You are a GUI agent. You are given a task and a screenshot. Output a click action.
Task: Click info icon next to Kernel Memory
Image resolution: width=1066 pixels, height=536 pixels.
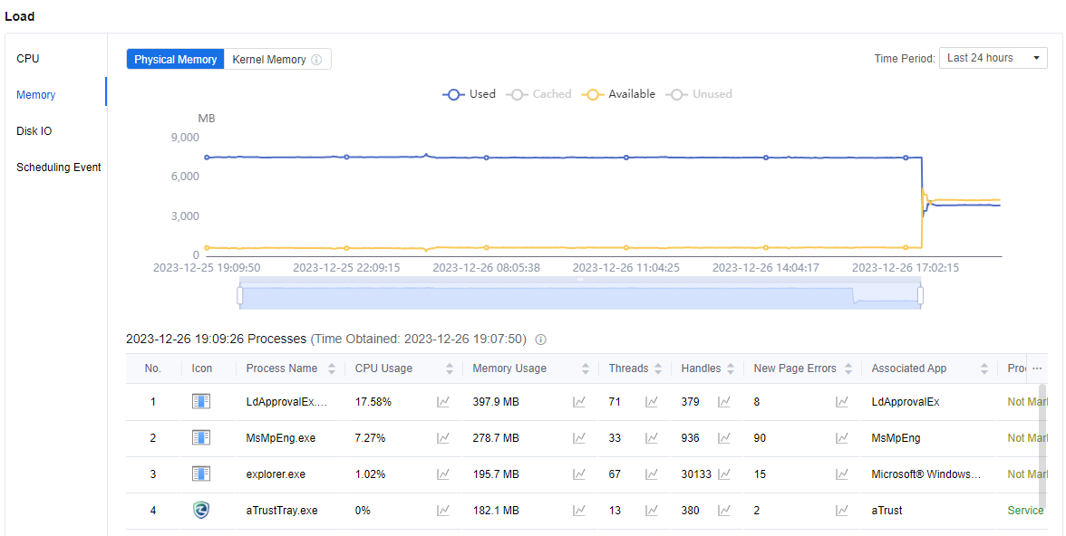[316, 60]
